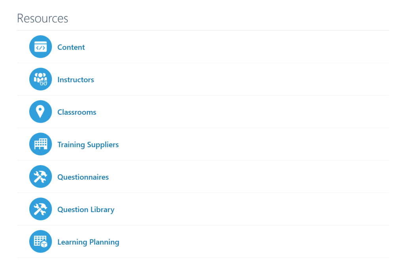Open the Question Library link
The width and height of the screenshot is (405, 266).
click(x=86, y=209)
